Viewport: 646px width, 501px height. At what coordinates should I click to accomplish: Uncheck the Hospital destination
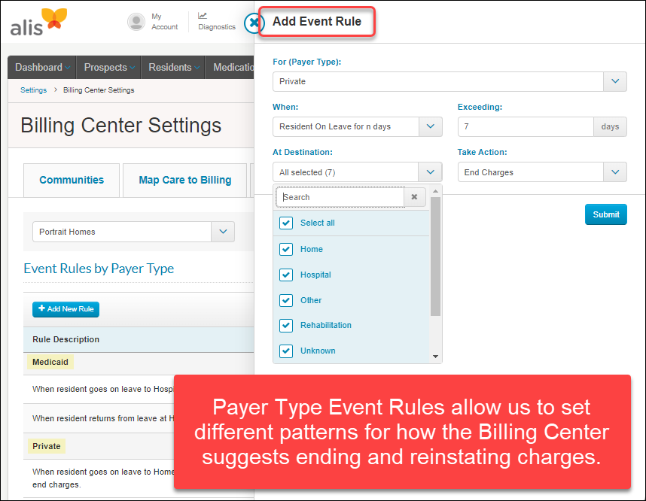tap(286, 275)
